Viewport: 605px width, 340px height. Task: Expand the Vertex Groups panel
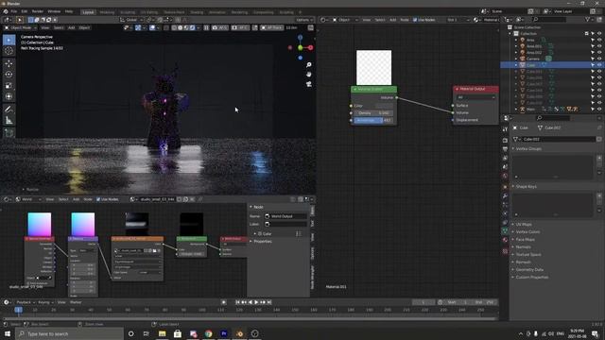pyautogui.click(x=528, y=149)
